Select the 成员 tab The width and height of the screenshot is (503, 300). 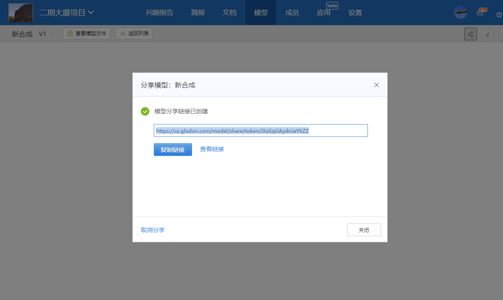(292, 13)
